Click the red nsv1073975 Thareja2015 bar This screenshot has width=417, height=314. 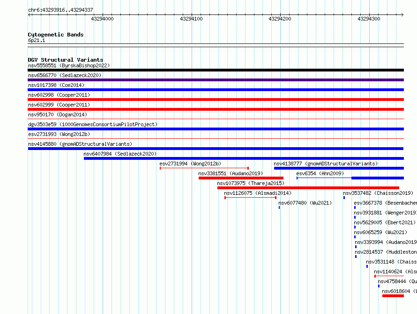click(x=308, y=188)
